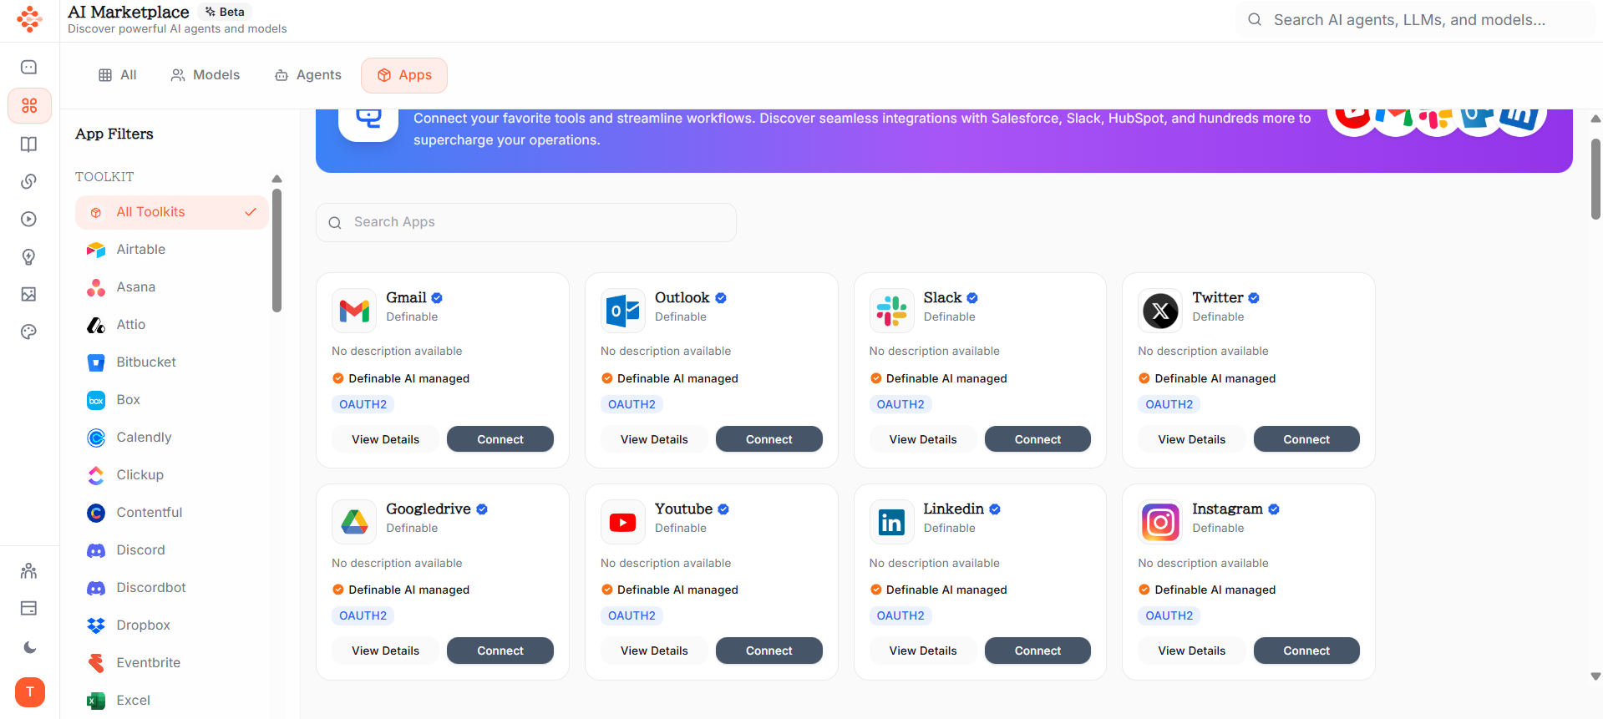Select All Toolkits filter

point(171,212)
